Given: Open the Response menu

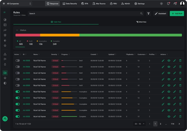Looking at the screenshot, I should coord(52,4).
